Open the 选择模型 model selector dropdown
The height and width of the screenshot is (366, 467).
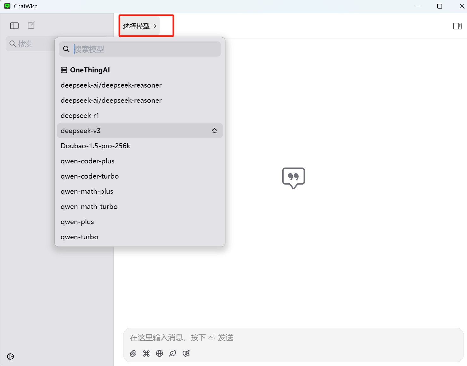tap(140, 26)
